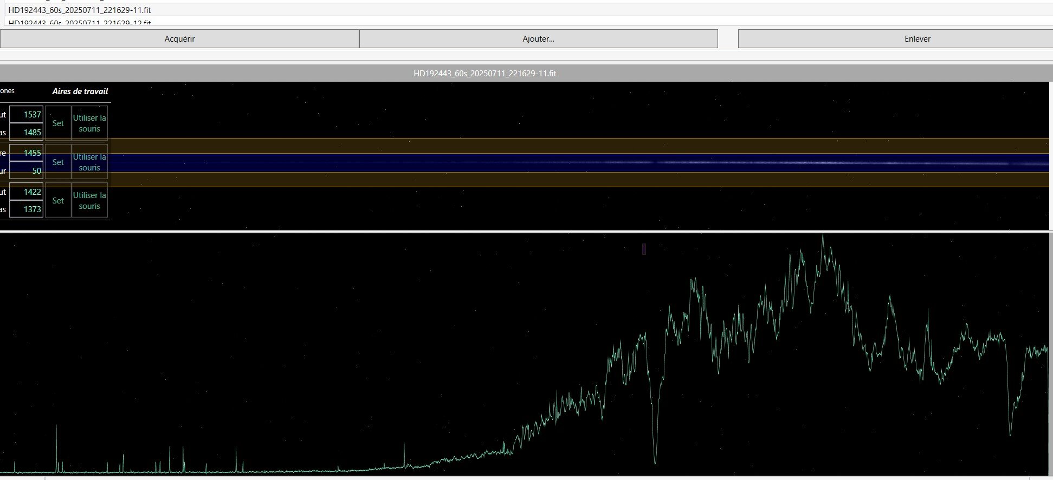Click the input field showing 1455

(26, 153)
